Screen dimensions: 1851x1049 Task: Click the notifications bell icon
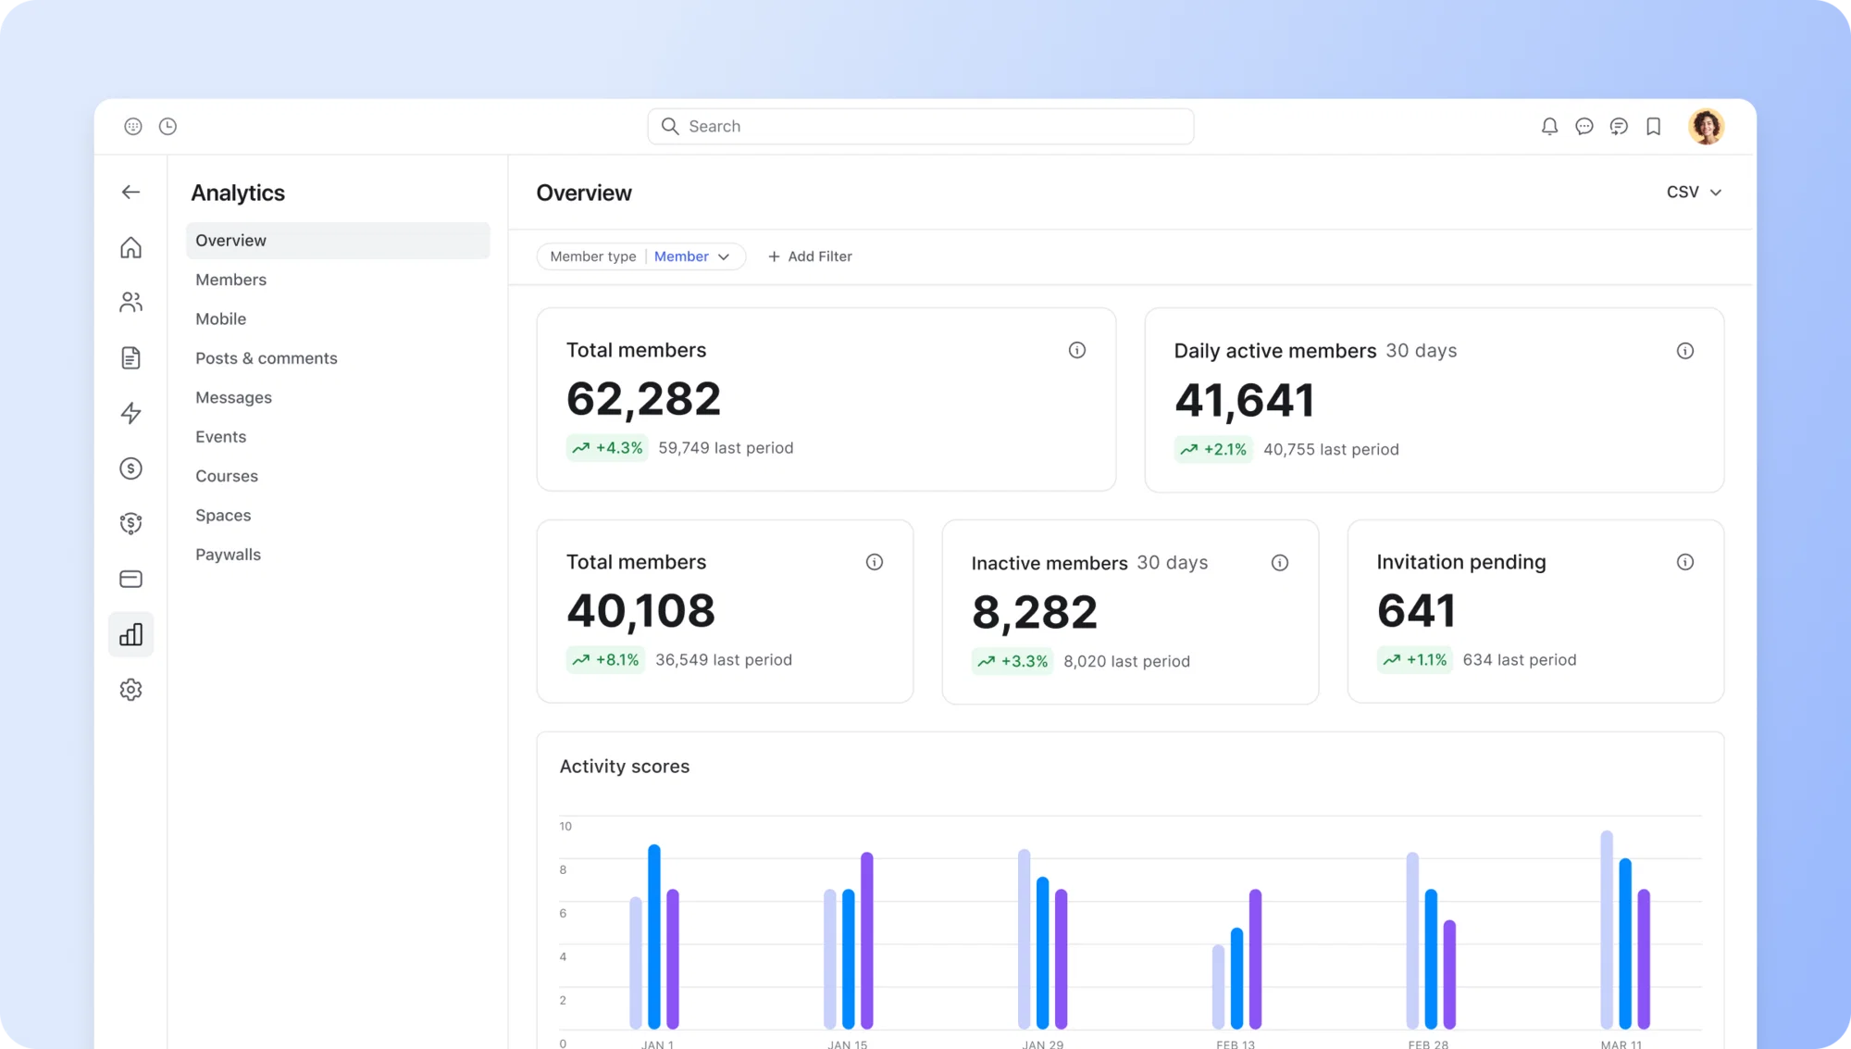pos(1549,127)
